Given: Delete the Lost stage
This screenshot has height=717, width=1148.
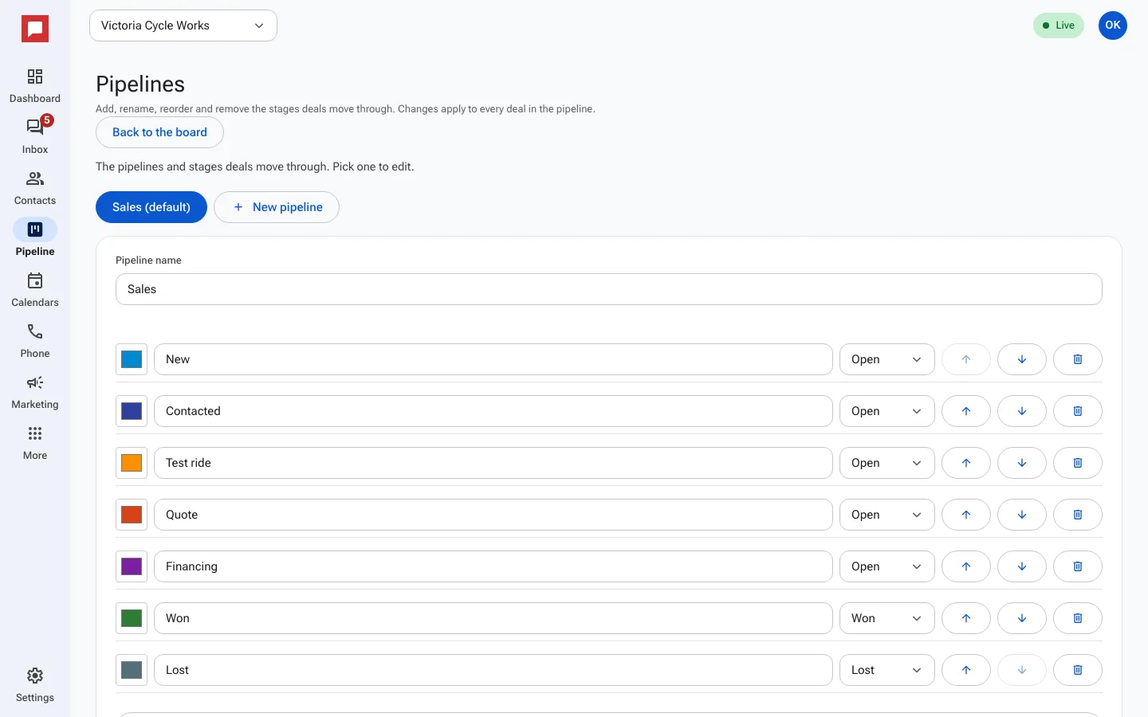Looking at the screenshot, I should pos(1078,670).
